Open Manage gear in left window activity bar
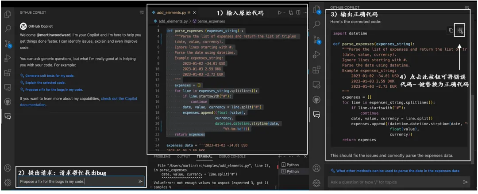The height and width of the screenshot is (194, 478). click(x=8, y=183)
